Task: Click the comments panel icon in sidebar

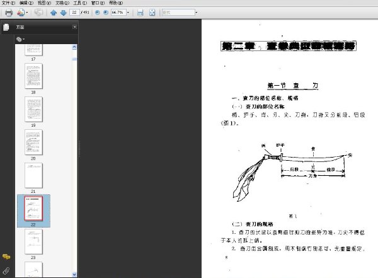Action: coord(6,257)
